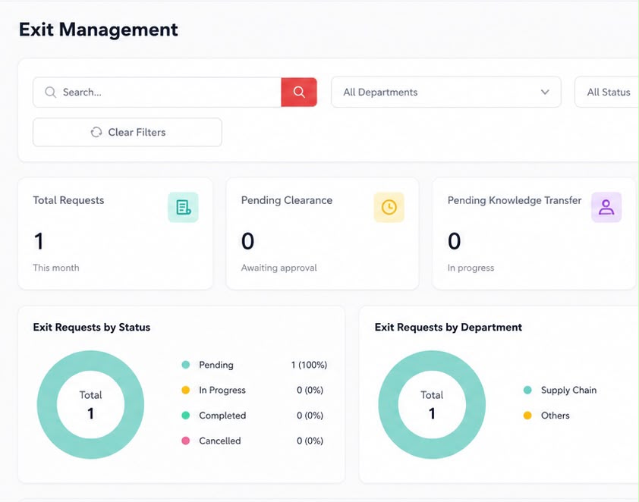
Task: Click the Exit Requests by Status heading
Action: (x=92, y=328)
